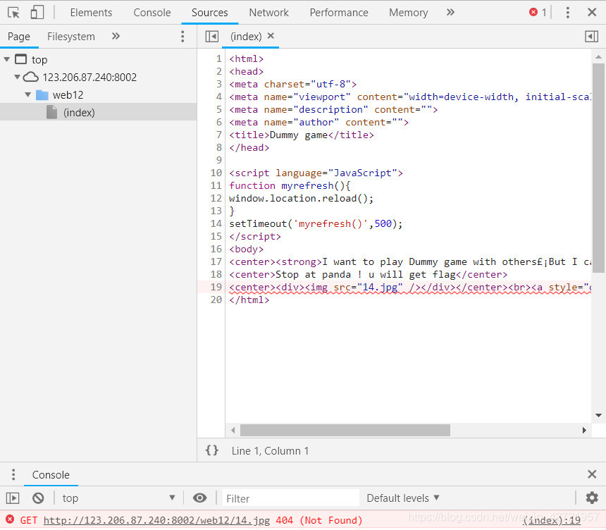Close the DevTools window

[x=592, y=13]
